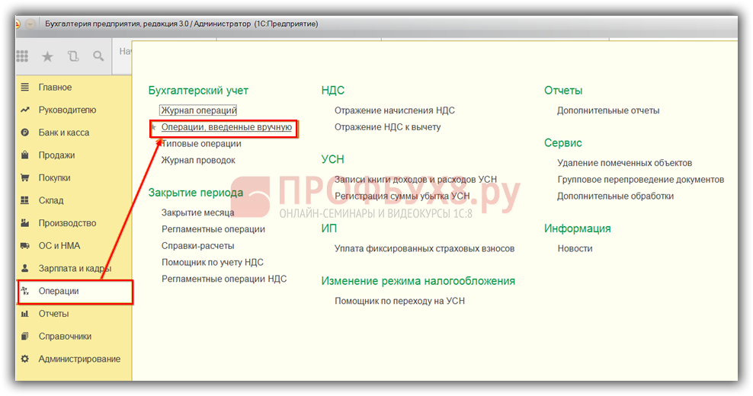Viewport: 753px width, 396px height.
Task: Click the Администрирование gear icon
Action: click(x=25, y=359)
